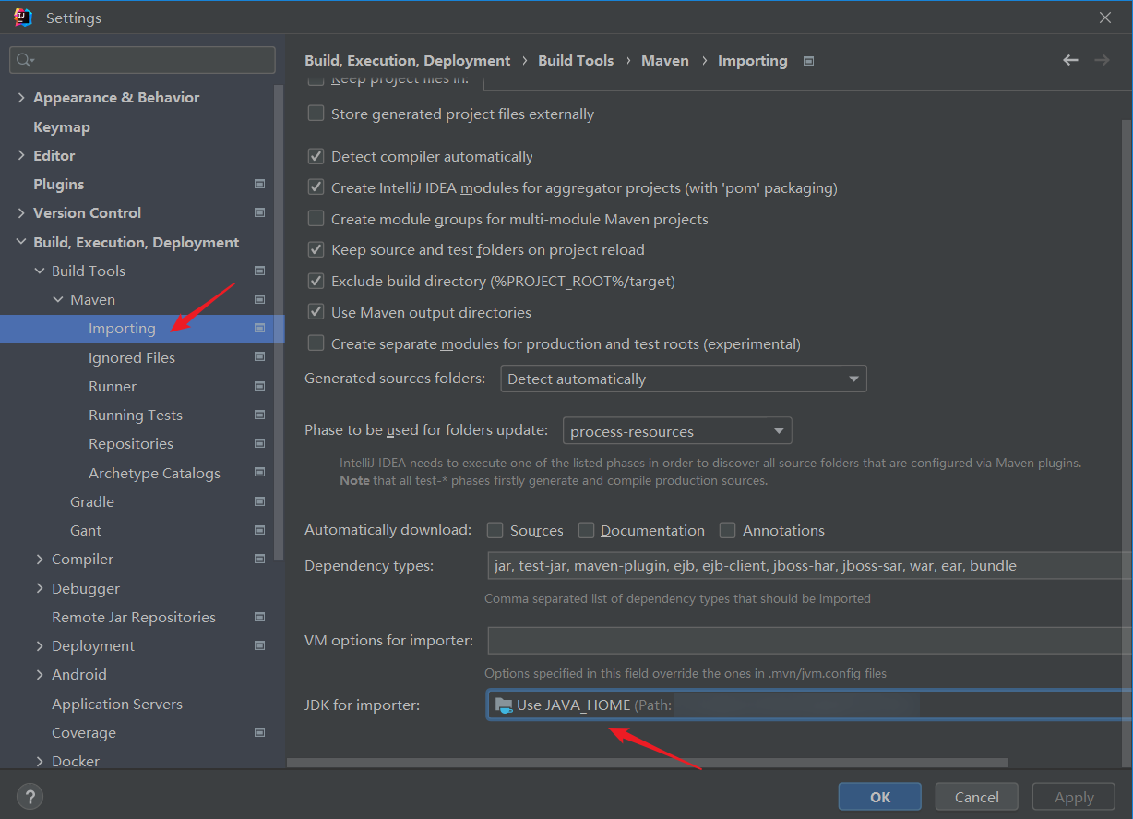Viewport: 1133px width, 819px height.
Task: Click project-level icon beside Remote Jar Repositories
Action: (x=259, y=617)
